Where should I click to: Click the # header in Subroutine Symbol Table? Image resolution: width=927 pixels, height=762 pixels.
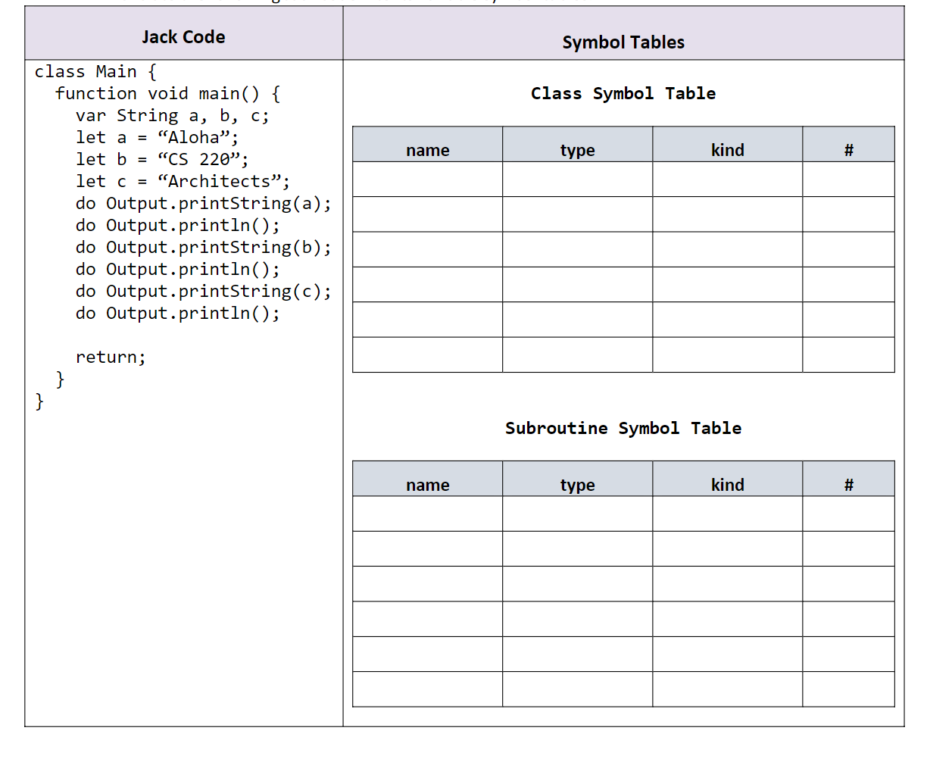(848, 485)
